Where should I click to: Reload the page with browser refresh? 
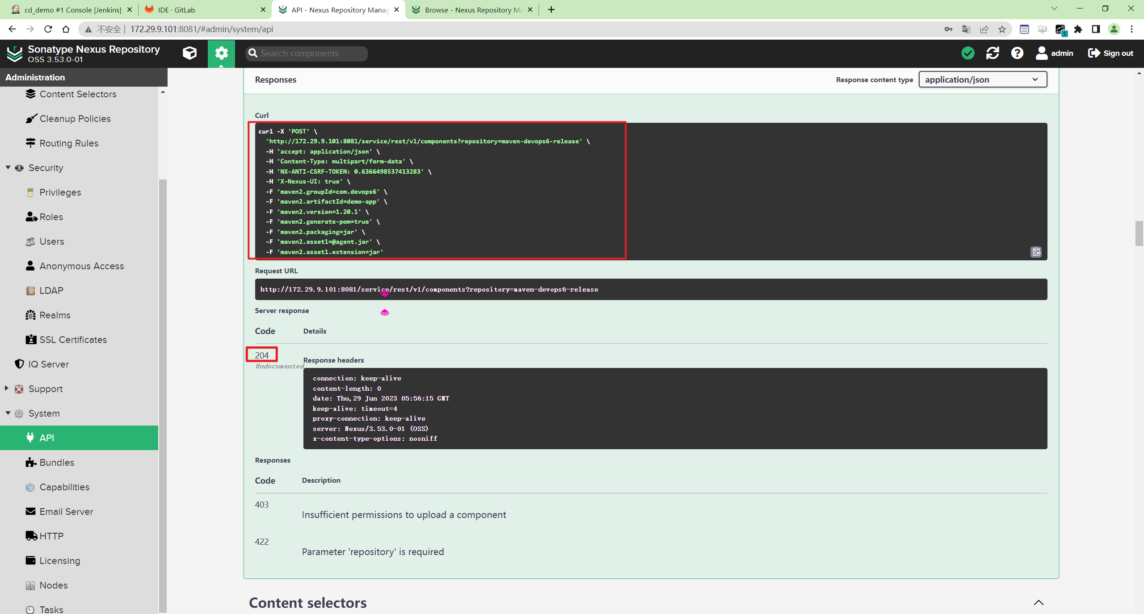[x=48, y=29]
